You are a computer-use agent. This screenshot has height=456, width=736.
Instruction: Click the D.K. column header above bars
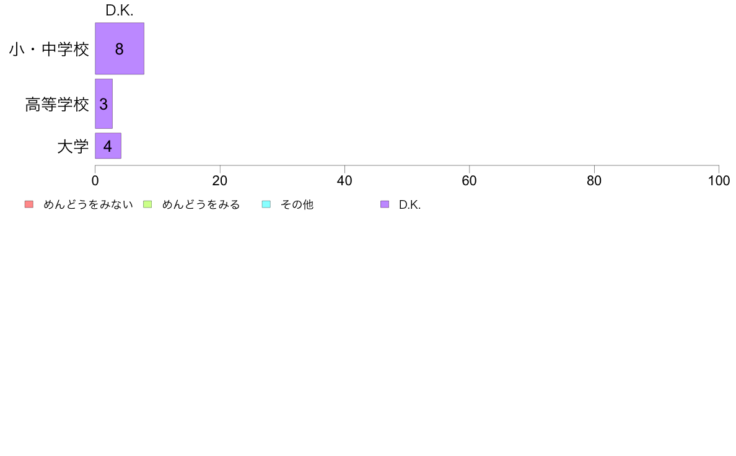tap(119, 11)
